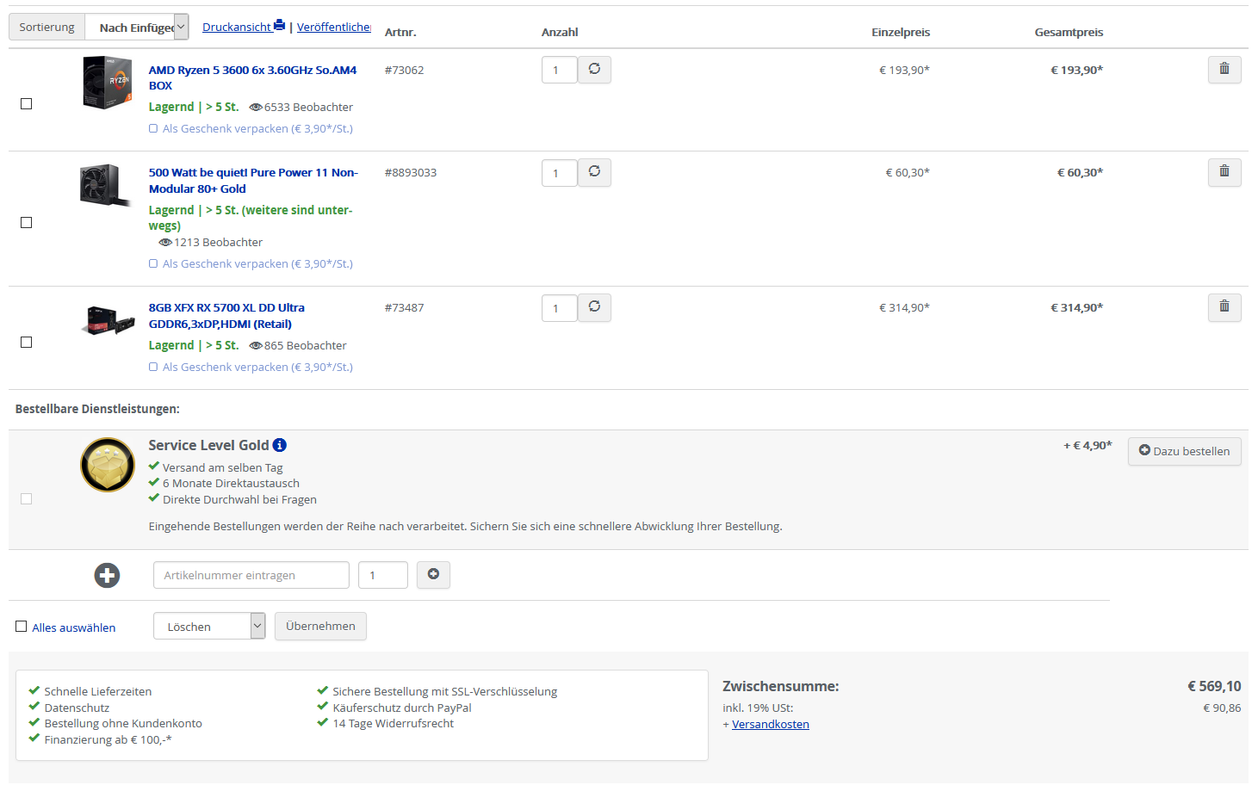Click the Service Level Gold badge image
Screen dimensions: 1252x785
point(108,465)
